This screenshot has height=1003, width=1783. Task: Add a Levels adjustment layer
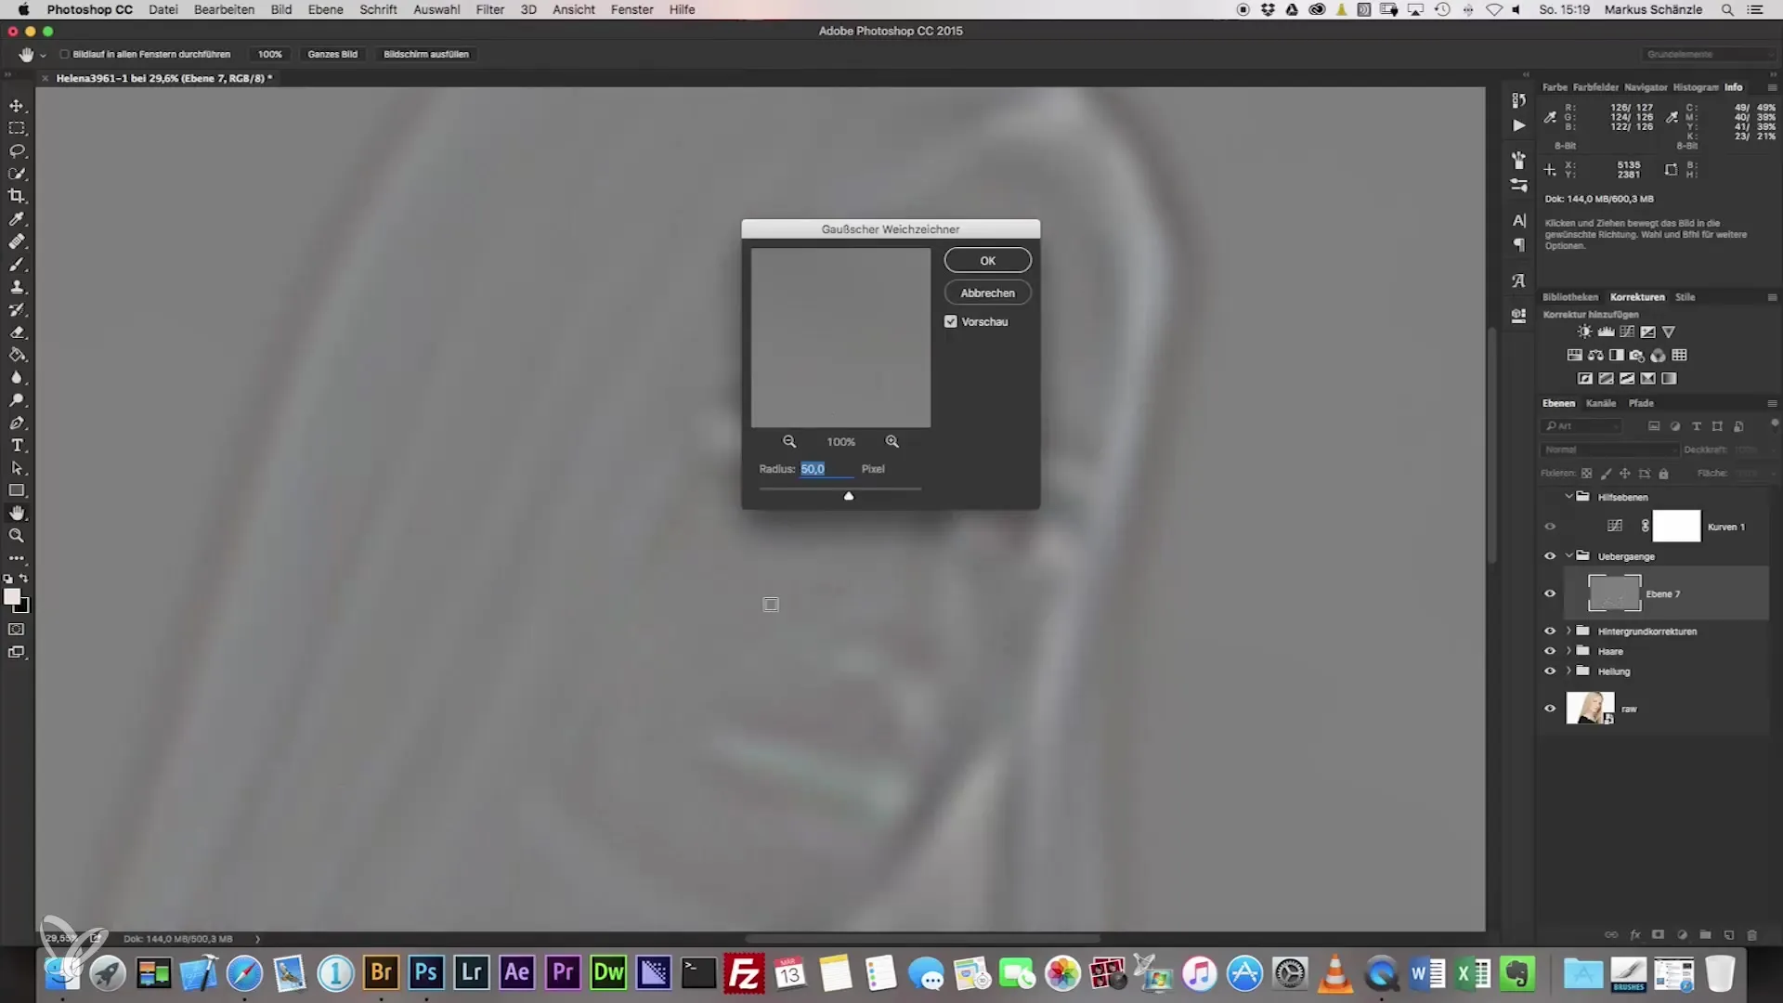[x=1606, y=332]
